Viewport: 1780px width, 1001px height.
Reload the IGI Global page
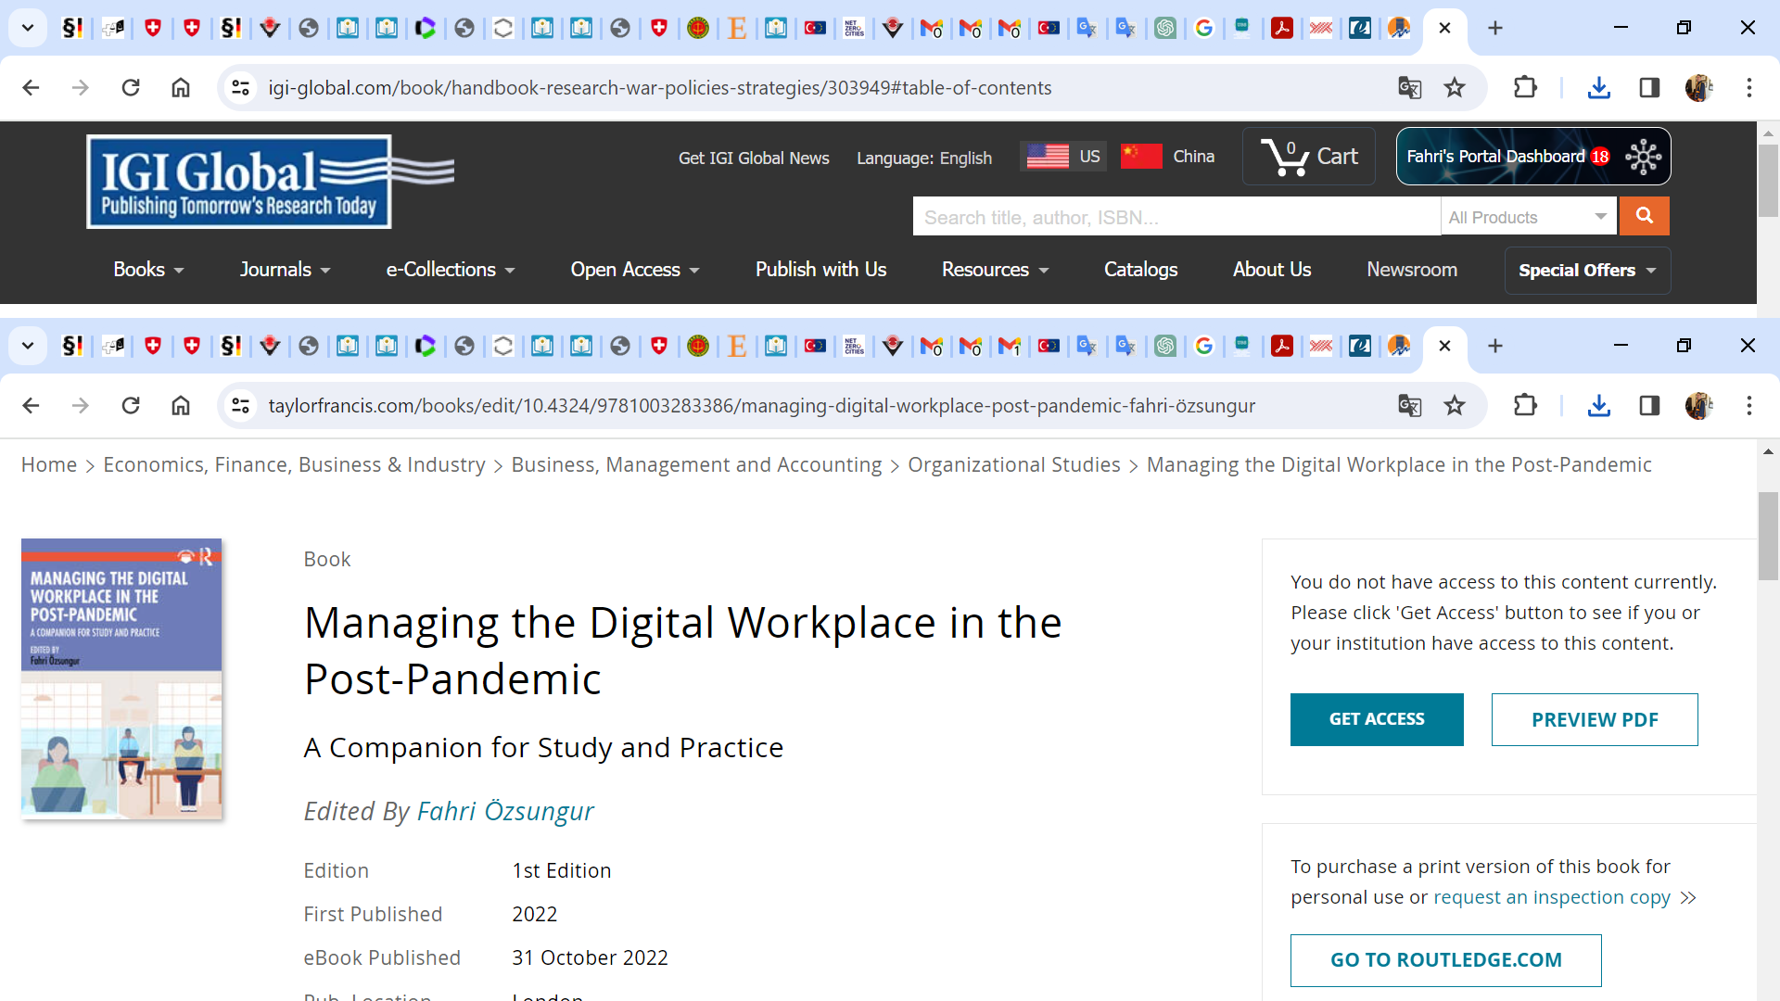[x=131, y=87]
